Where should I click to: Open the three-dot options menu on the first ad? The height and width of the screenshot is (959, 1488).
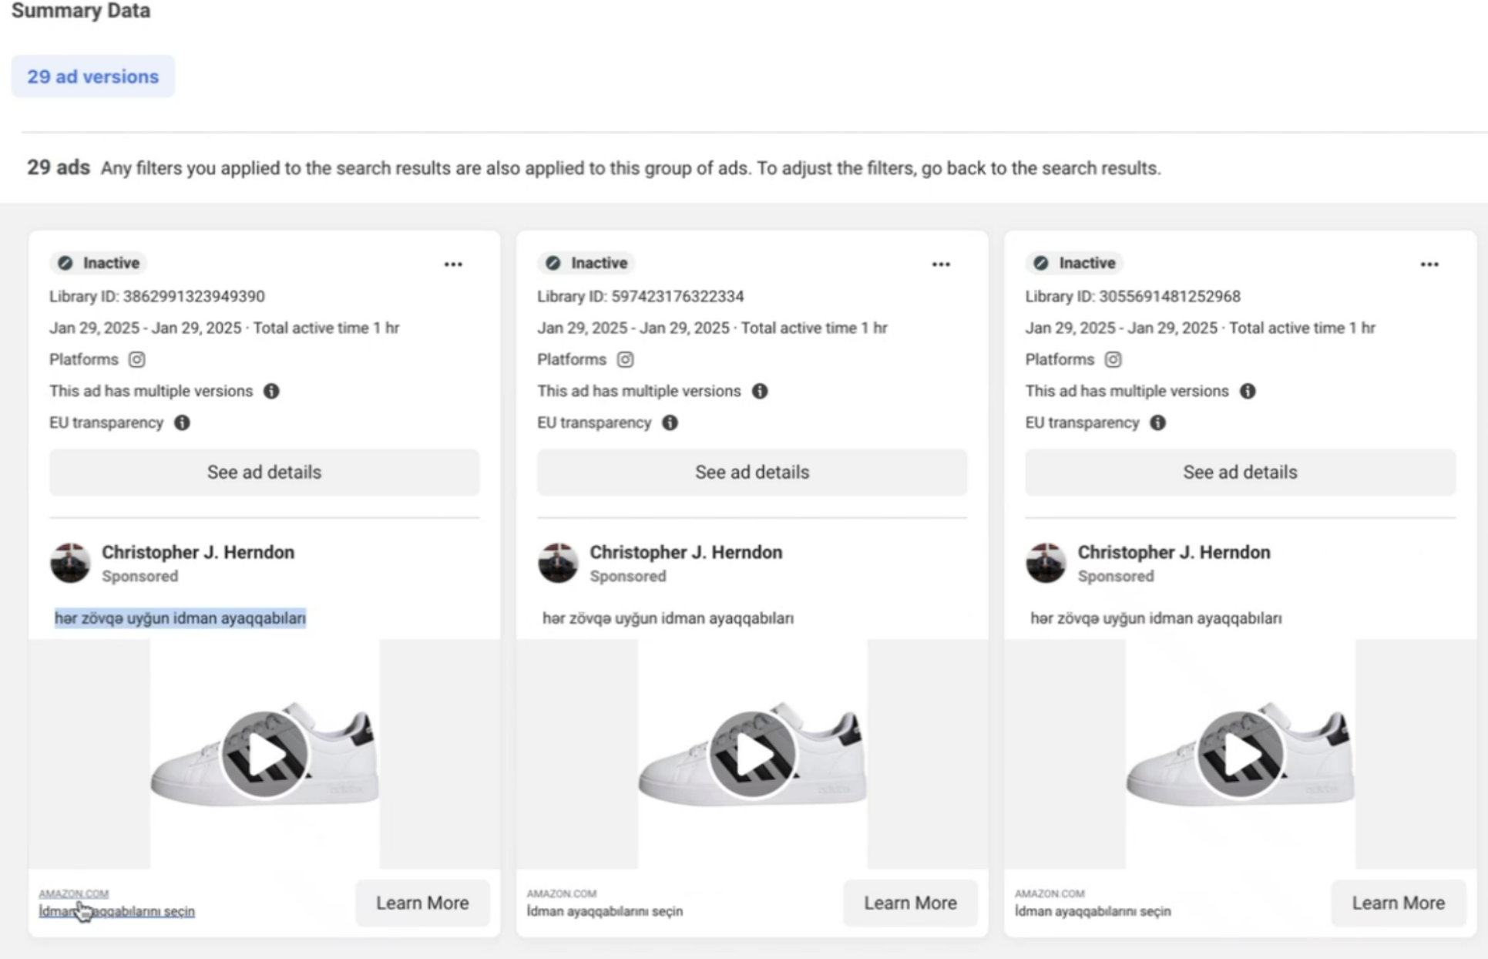tap(453, 264)
